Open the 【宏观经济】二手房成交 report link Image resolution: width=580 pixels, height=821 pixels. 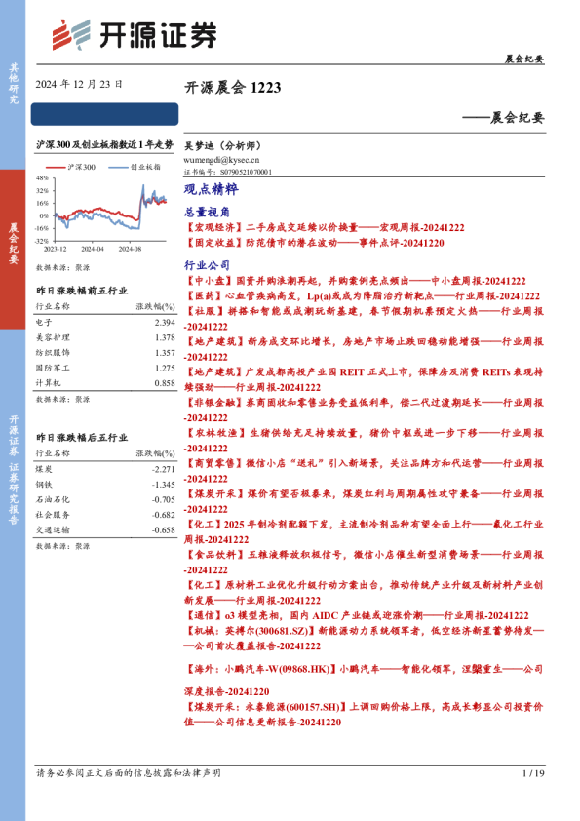pyautogui.click(x=325, y=228)
